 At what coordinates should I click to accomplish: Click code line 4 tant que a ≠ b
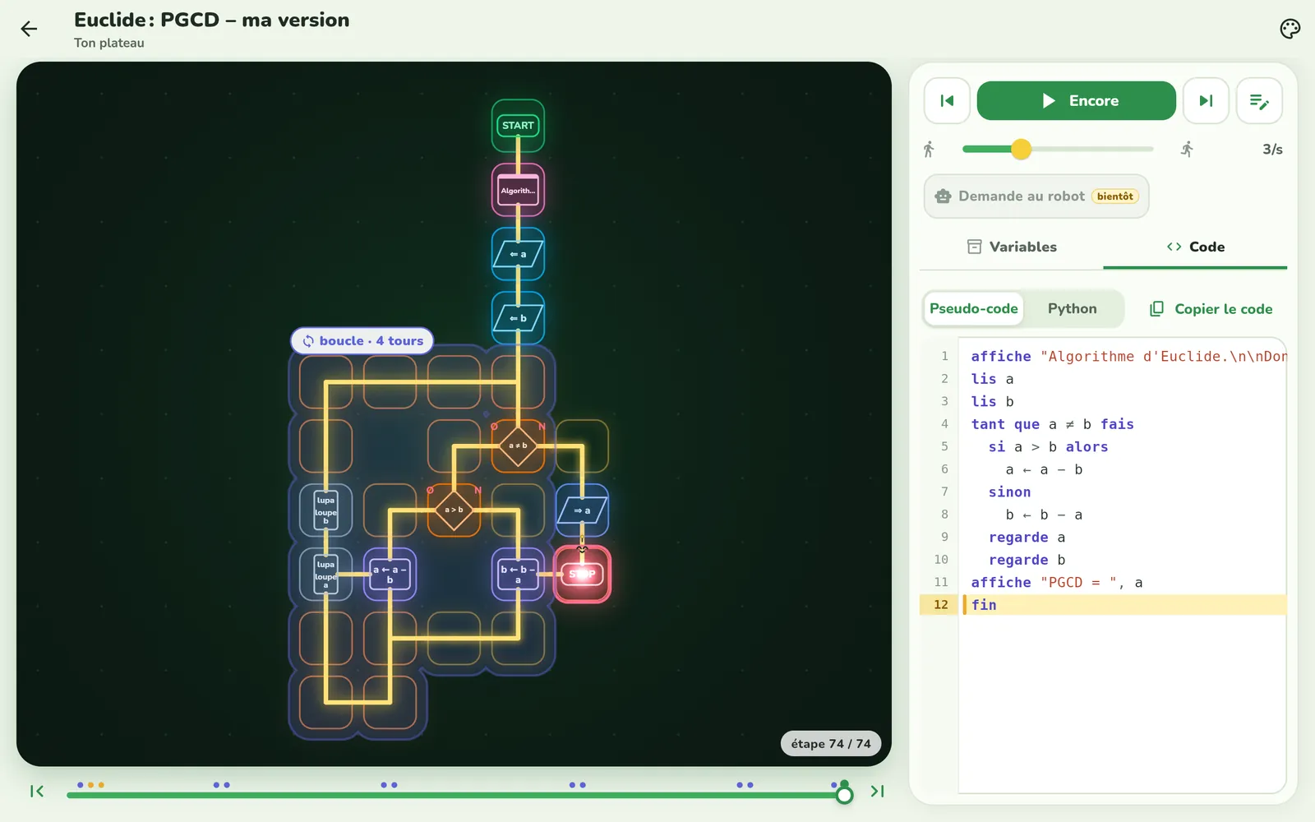tap(1103, 424)
